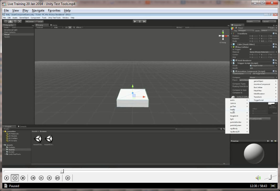The image size is (280, 191).
Task: Open the Effects dropdown in Scene view
Action: 80,28
